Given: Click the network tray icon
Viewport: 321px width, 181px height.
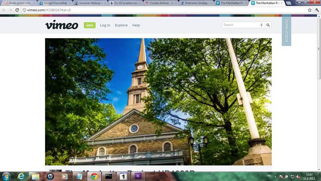Looking at the screenshot, I should (293, 177).
